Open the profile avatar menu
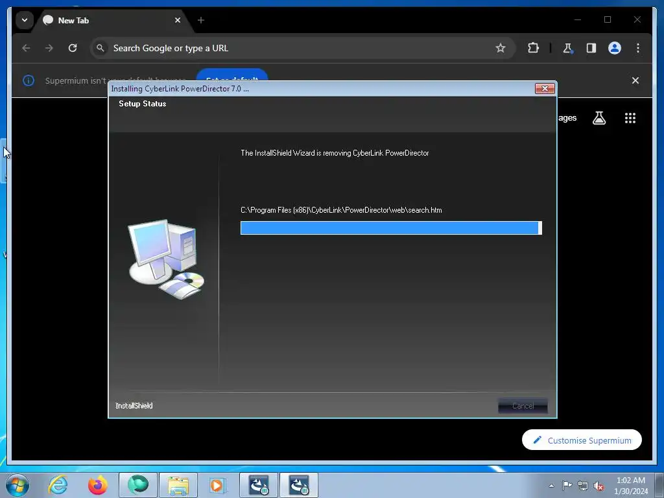 click(615, 48)
